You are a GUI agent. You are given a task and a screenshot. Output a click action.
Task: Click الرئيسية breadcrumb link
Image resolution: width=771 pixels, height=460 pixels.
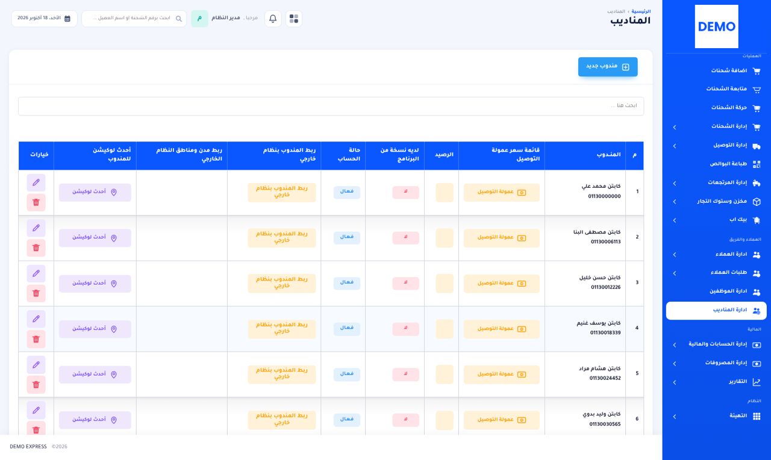(641, 11)
